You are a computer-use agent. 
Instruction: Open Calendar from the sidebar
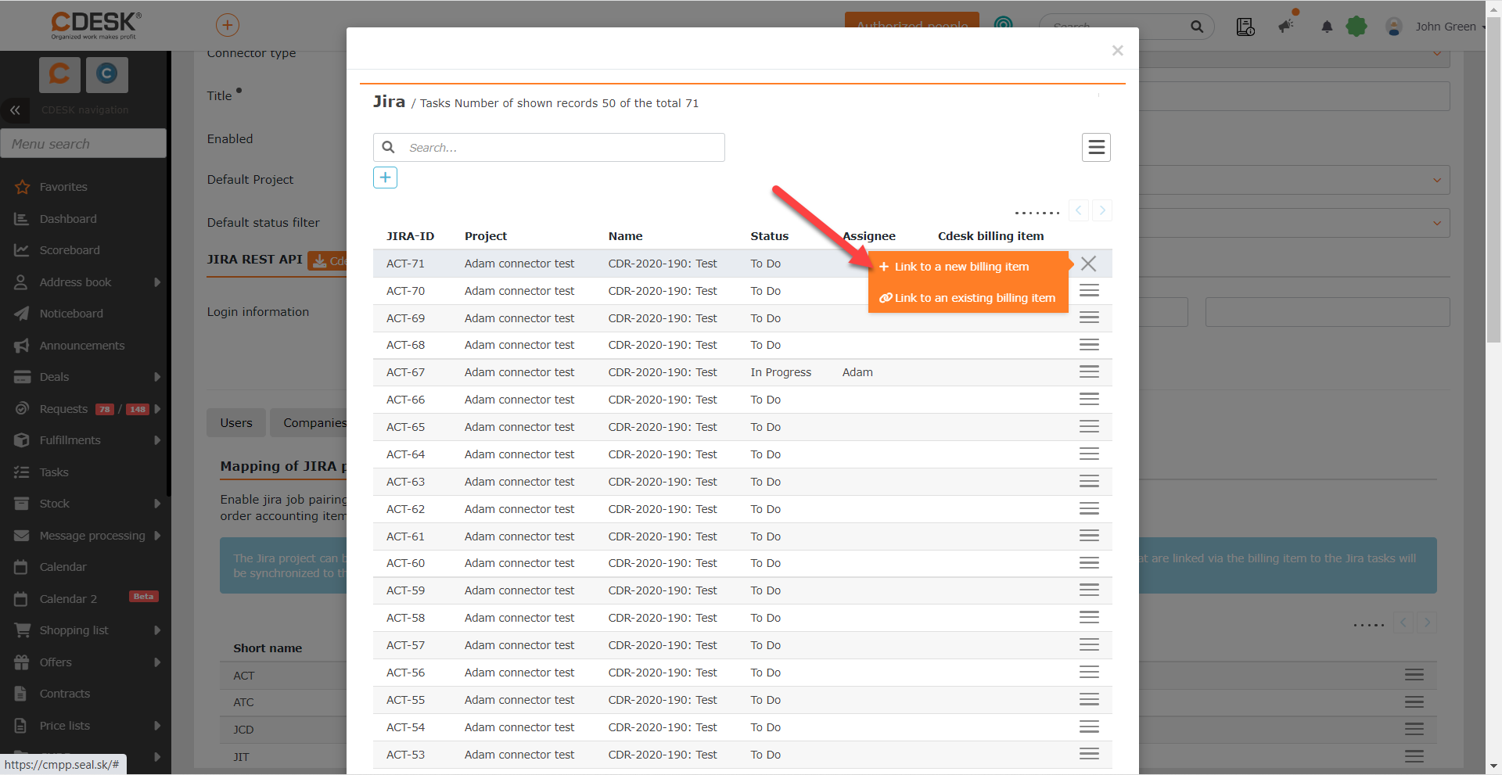point(63,567)
